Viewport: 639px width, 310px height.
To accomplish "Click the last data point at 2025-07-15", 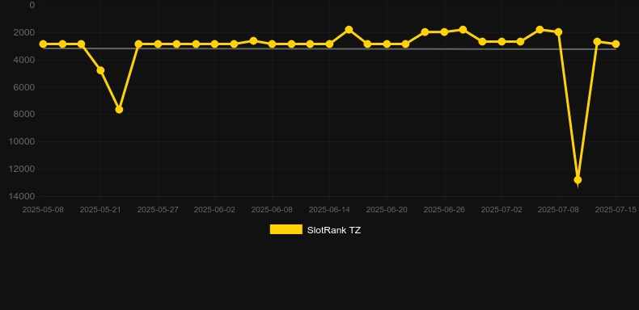I will [x=616, y=44].
